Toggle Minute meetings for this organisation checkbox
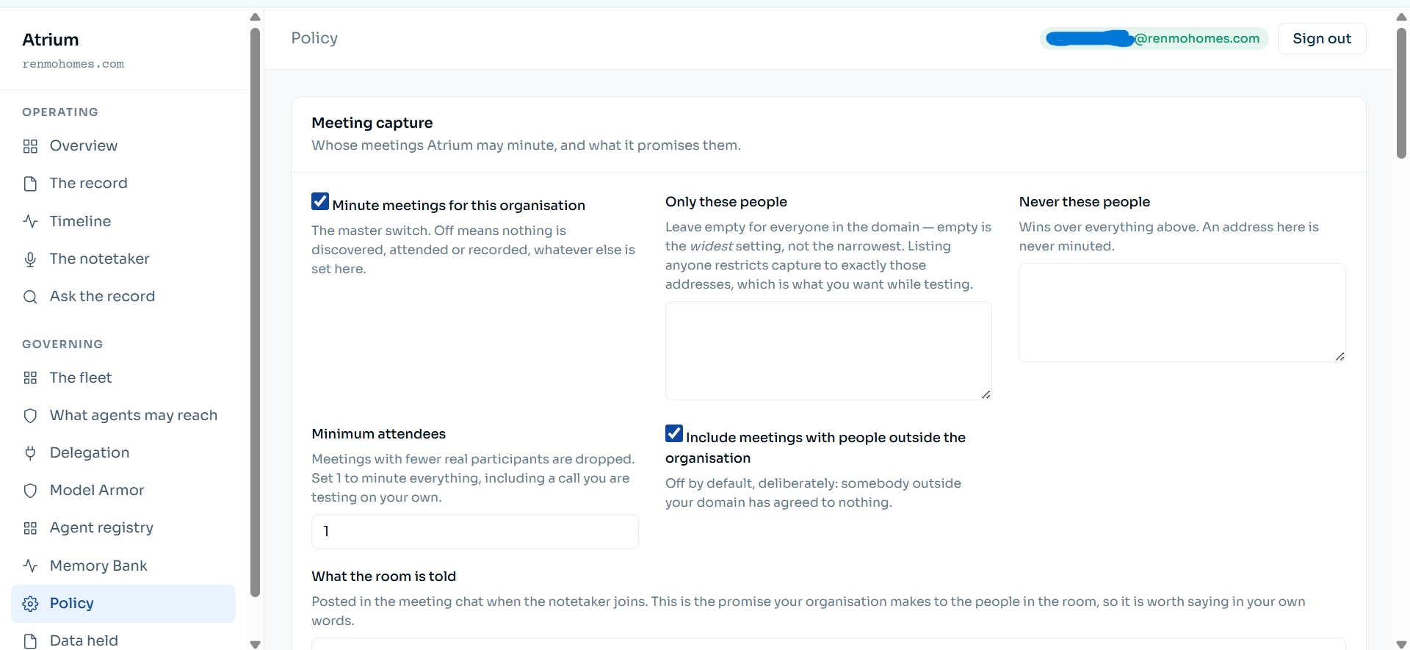This screenshot has height=650, width=1410. pos(320,201)
